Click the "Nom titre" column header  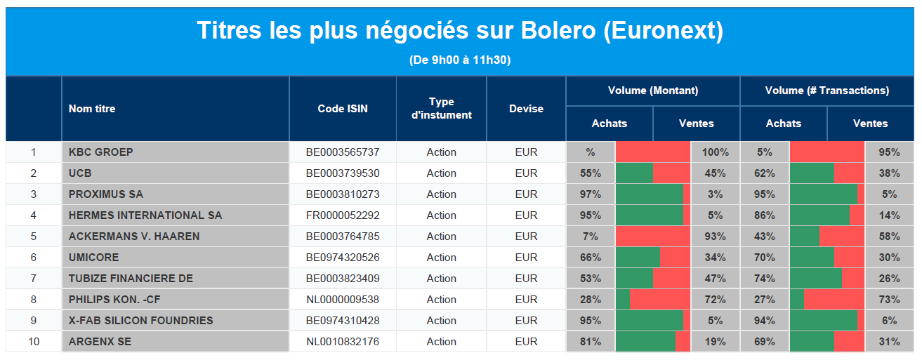click(92, 109)
